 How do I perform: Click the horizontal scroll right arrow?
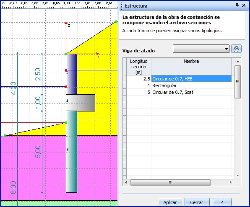click(x=230, y=182)
